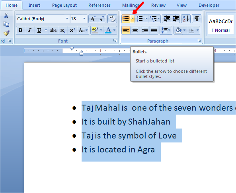Expand the font size dropdown

click(x=84, y=19)
